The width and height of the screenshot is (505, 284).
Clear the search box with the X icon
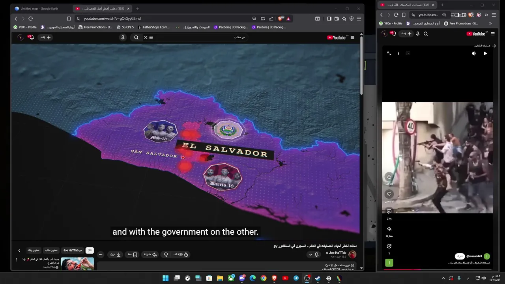(146, 37)
